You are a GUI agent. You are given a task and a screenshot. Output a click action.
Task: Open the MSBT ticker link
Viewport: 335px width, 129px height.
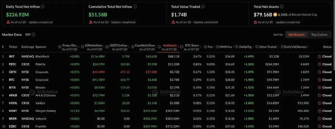(12, 111)
